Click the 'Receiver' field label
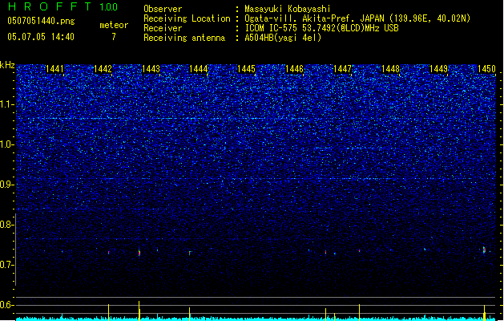Image resolution: width=504 pixels, height=321 pixels. coord(163,28)
